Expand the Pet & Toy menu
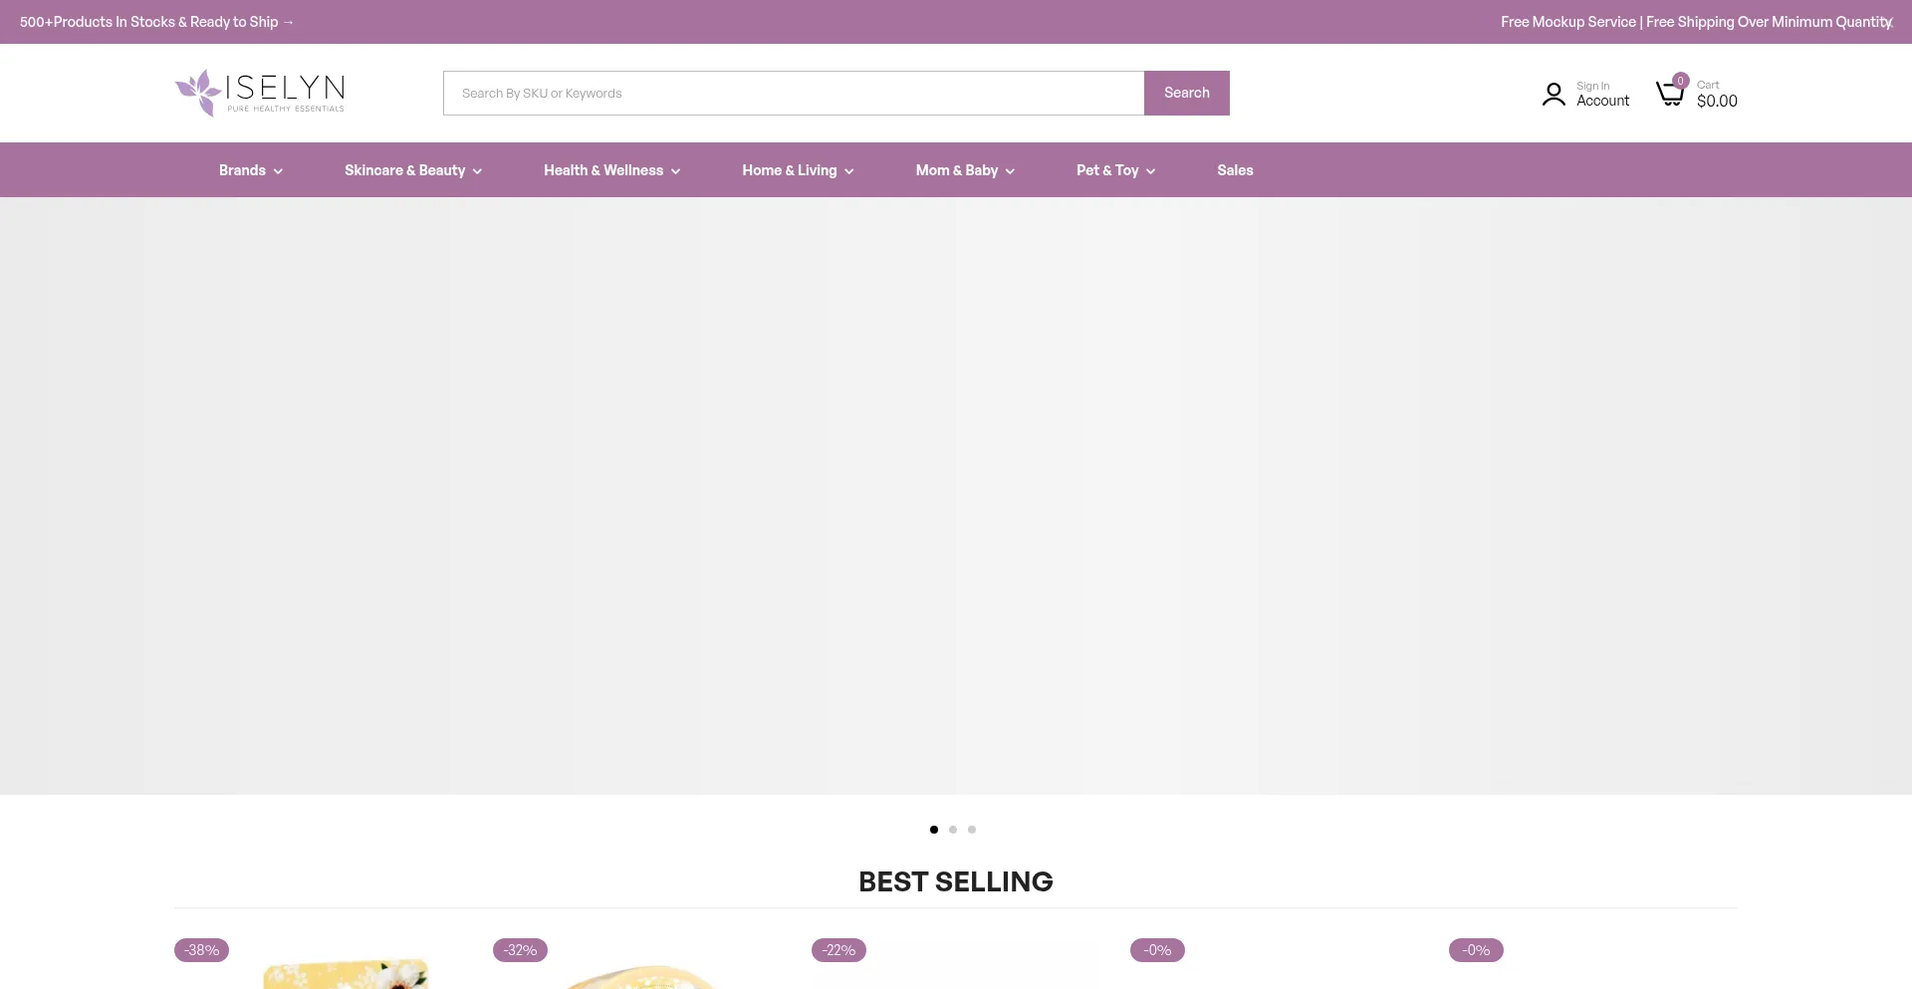 [x=1115, y=170]
